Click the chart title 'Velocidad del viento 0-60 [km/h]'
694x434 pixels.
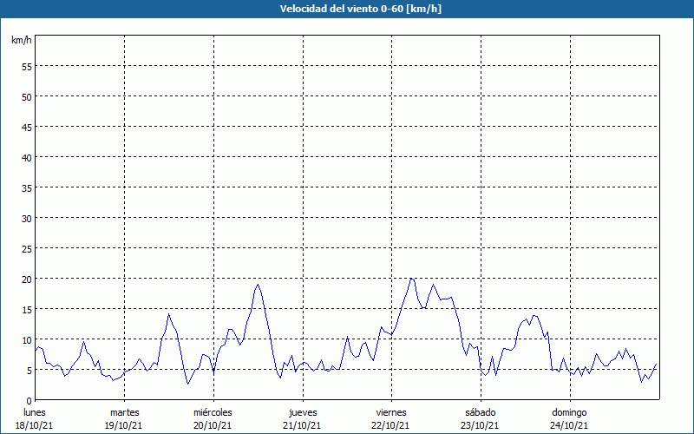pos(360,9)
